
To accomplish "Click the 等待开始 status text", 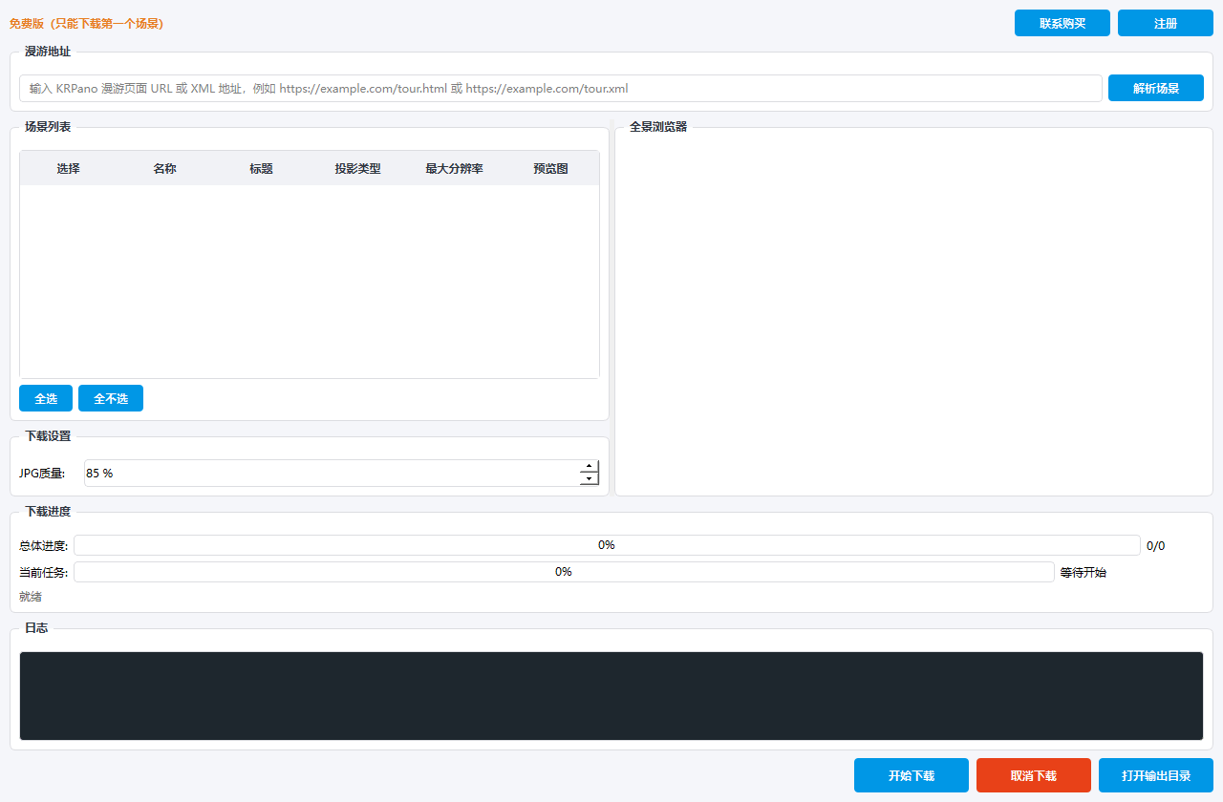I will (1084, 573).
